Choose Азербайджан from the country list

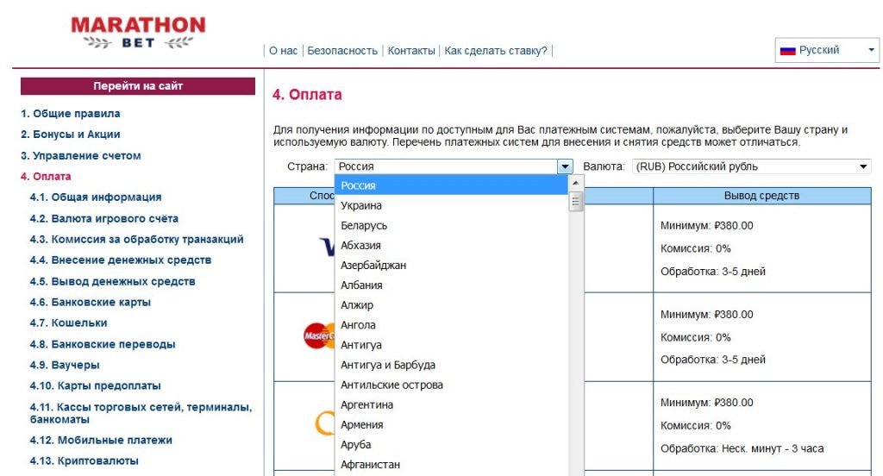451,266
